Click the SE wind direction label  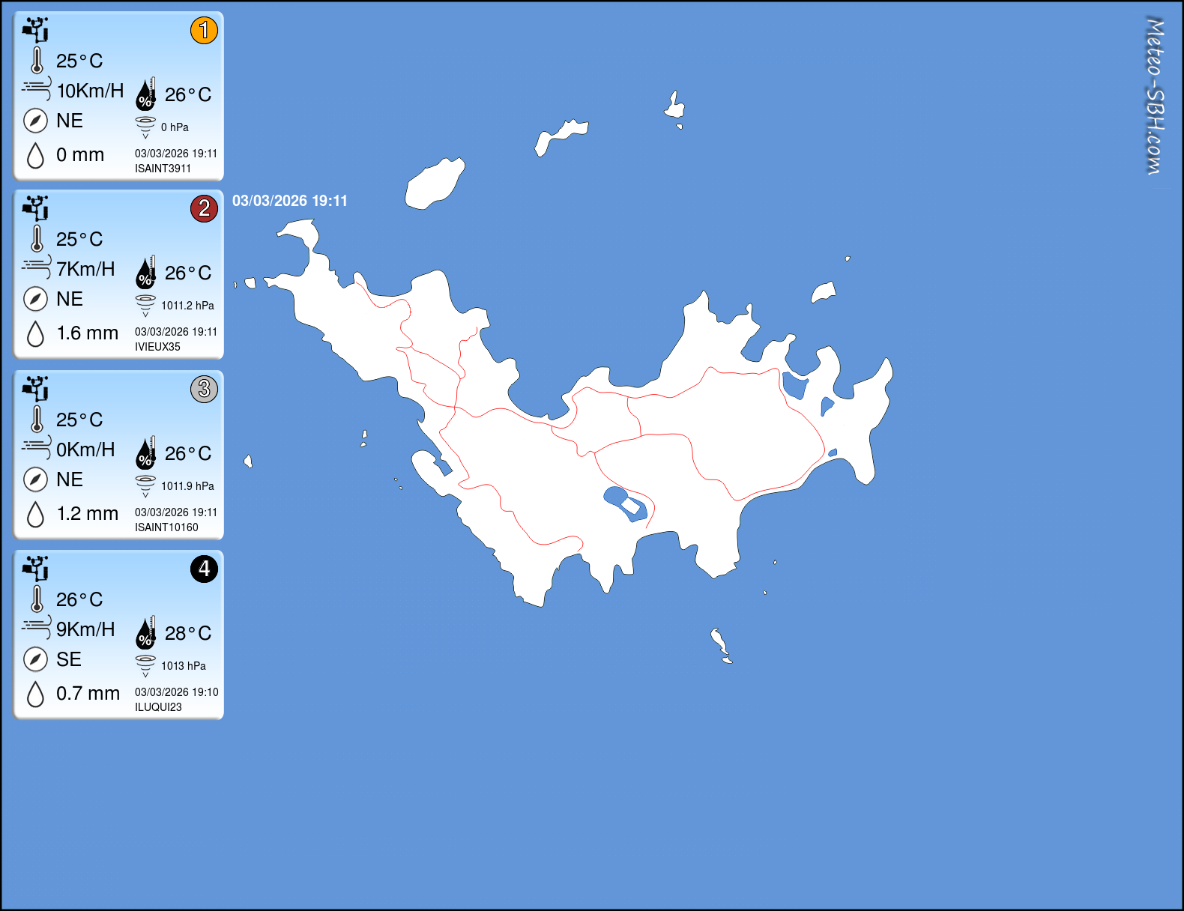[x=69, y=659]
